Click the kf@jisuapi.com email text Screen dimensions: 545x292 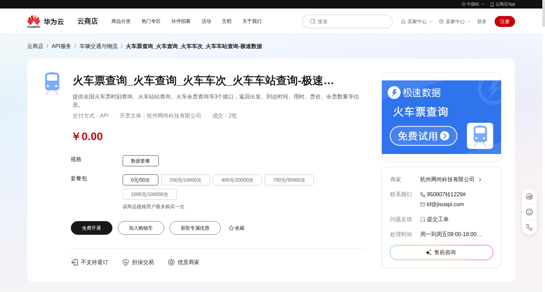pos(445,204)
